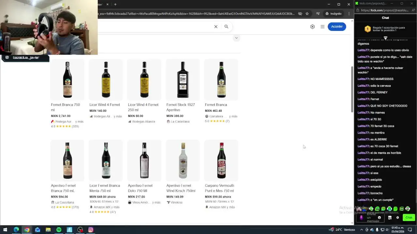Click Vinoteca seller under Wind Kirsch
Screen dimensions: 417x234
175,202
